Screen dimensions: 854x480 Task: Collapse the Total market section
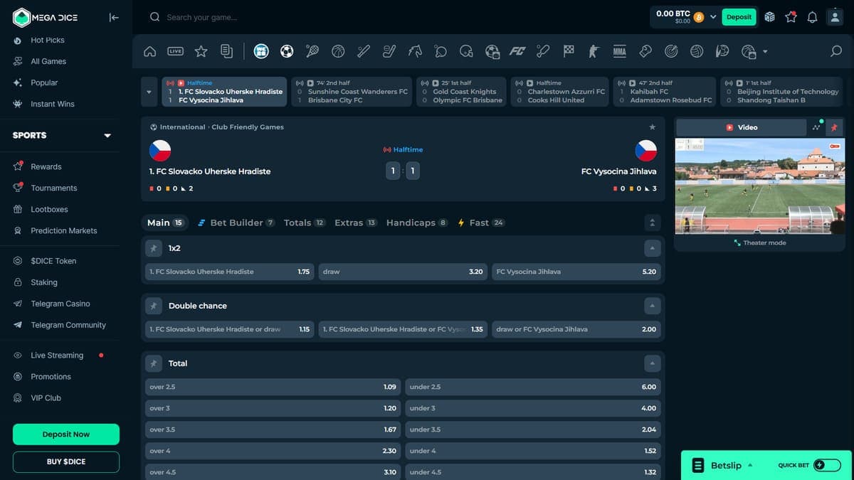(652, 363)
